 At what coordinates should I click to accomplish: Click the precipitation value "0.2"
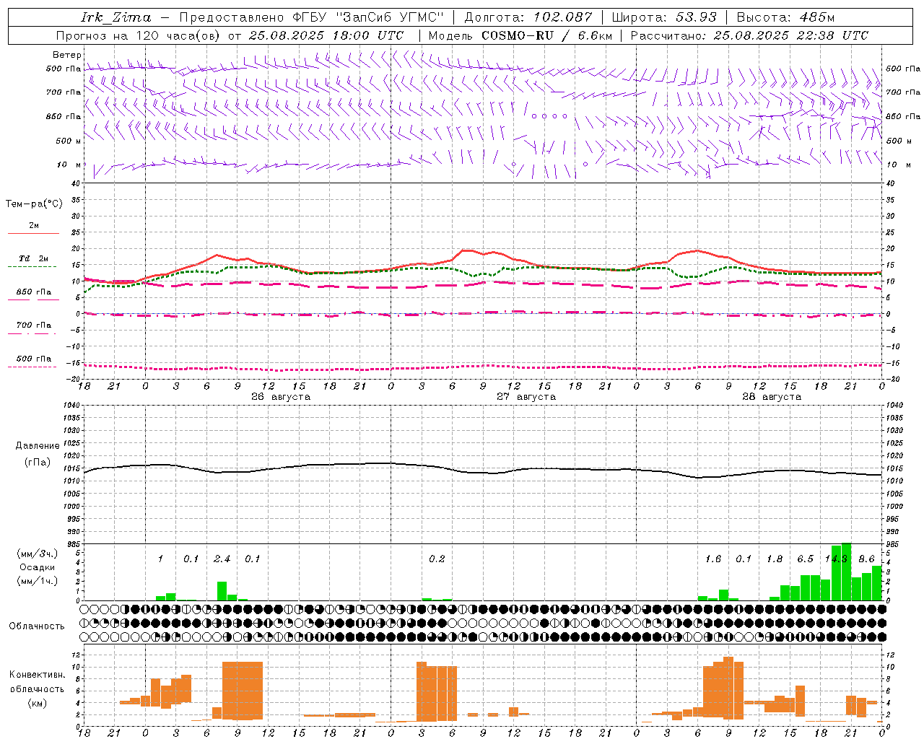click(x=437, y=559)
